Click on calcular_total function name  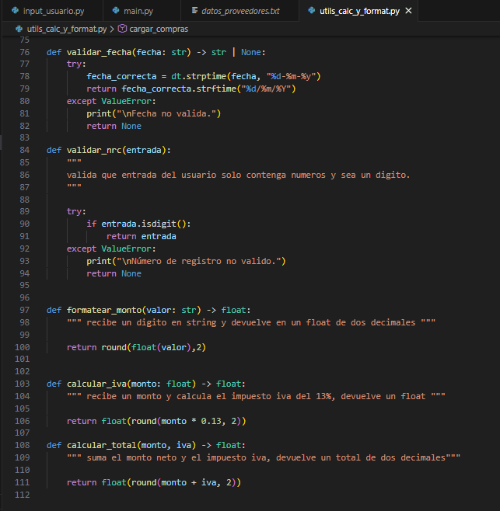101,445
